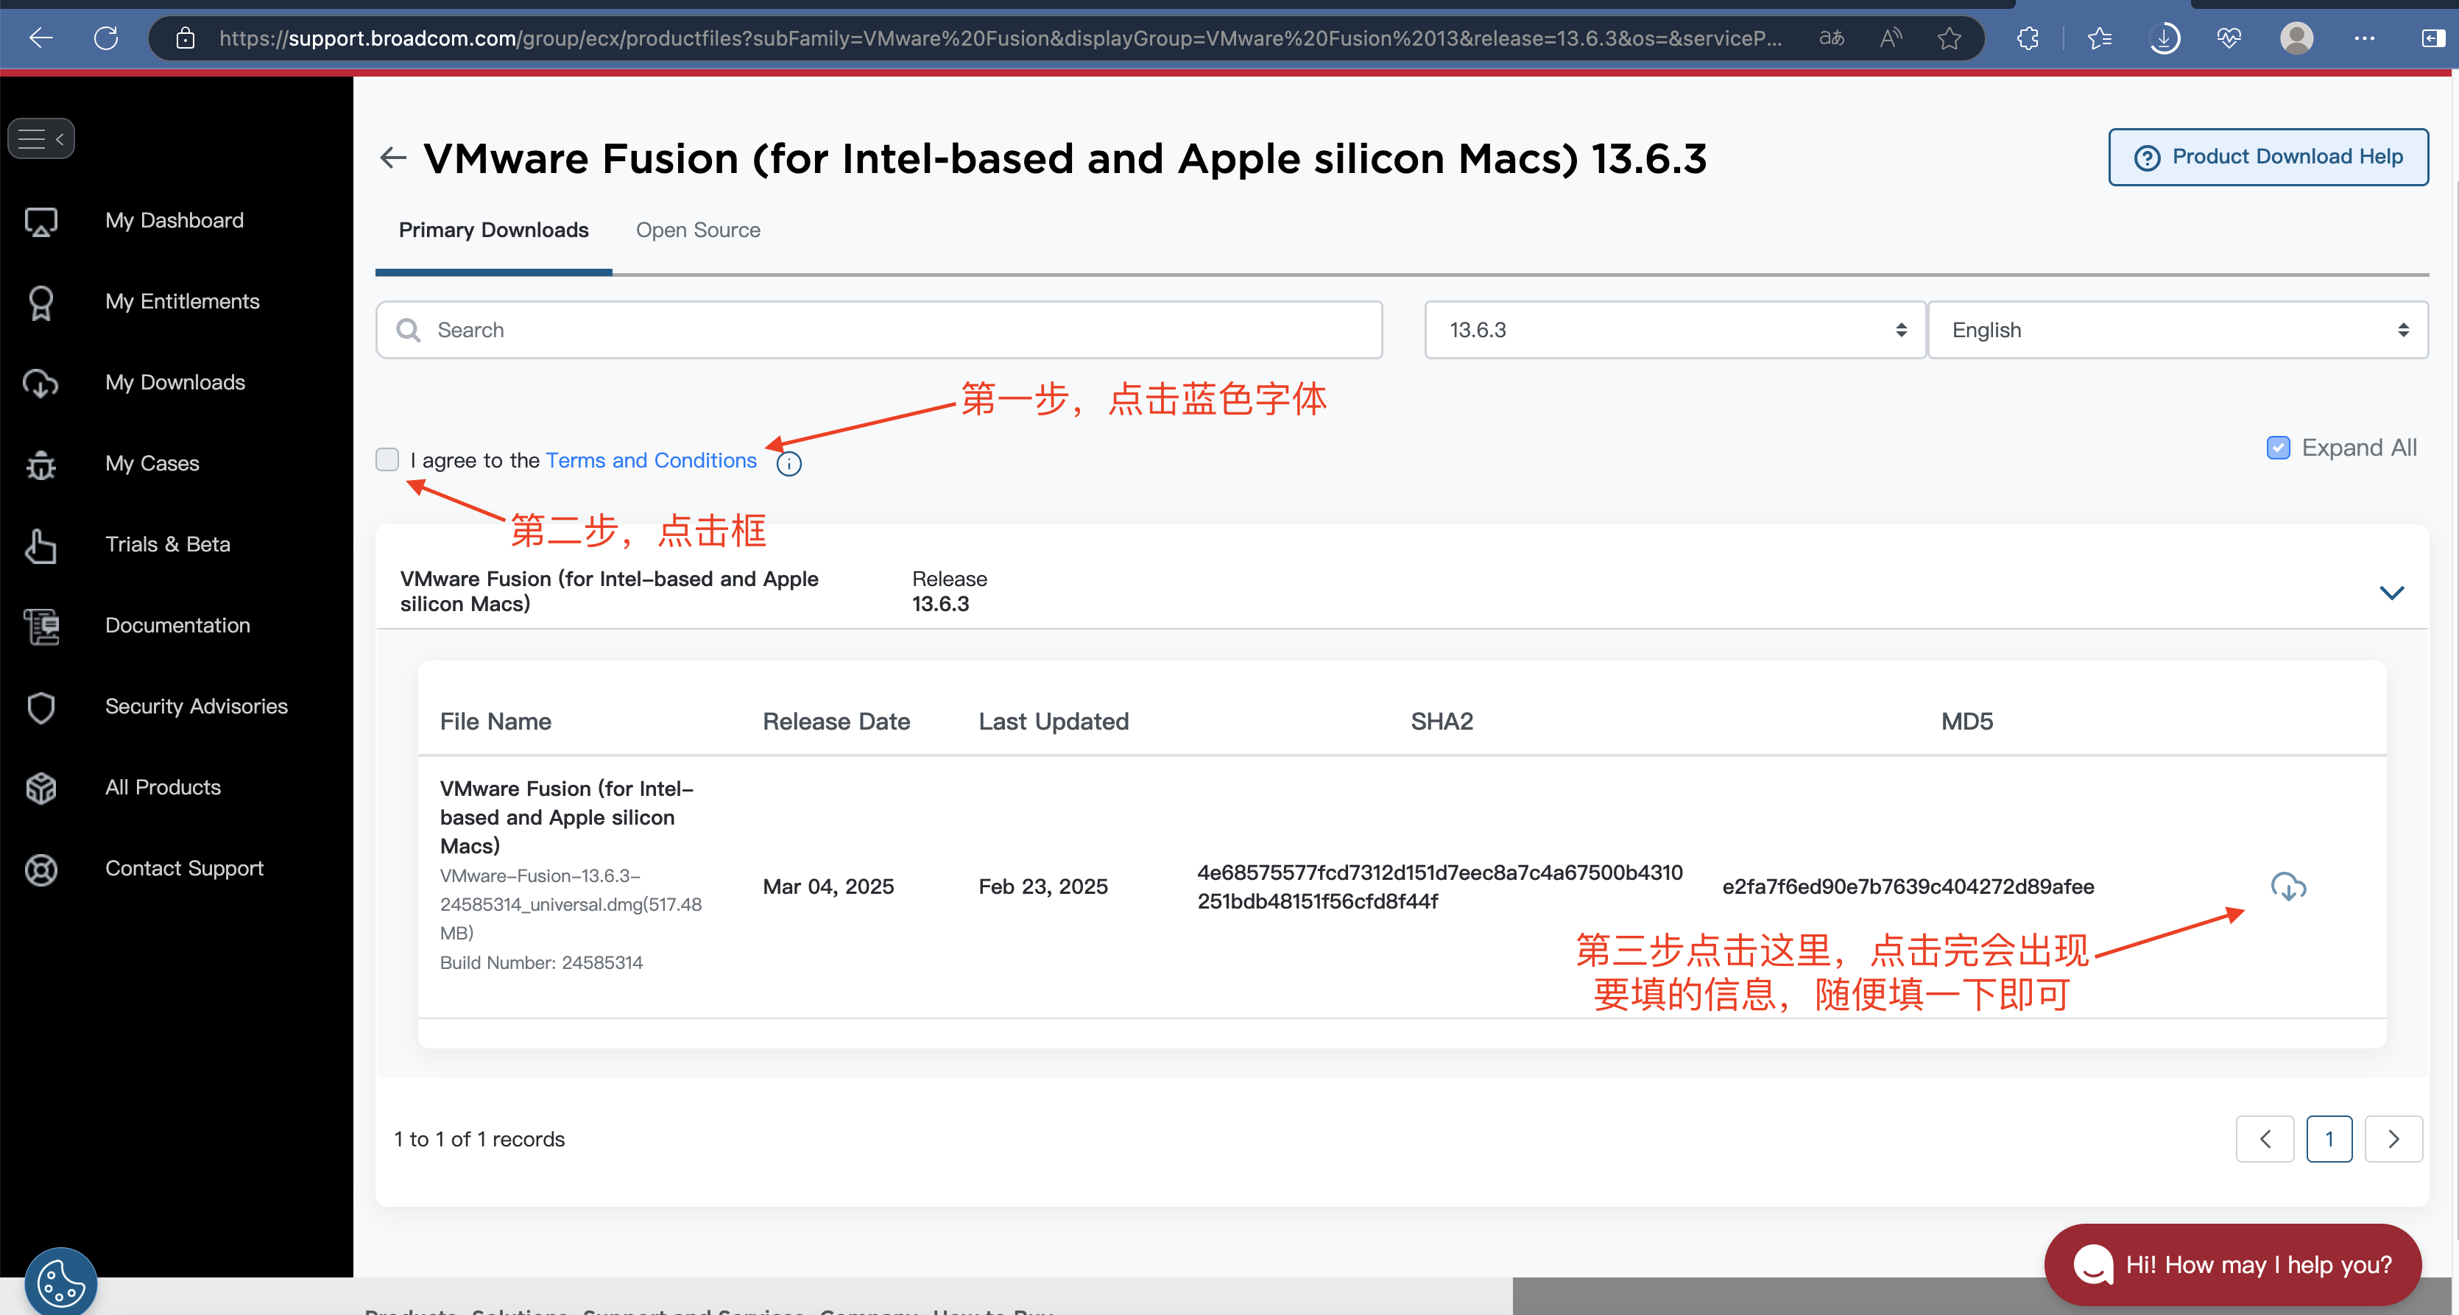The height and width of the screenshot is (1315, 2459).
Task: Open My Cases menu item
Action: [x=152, y=464]
